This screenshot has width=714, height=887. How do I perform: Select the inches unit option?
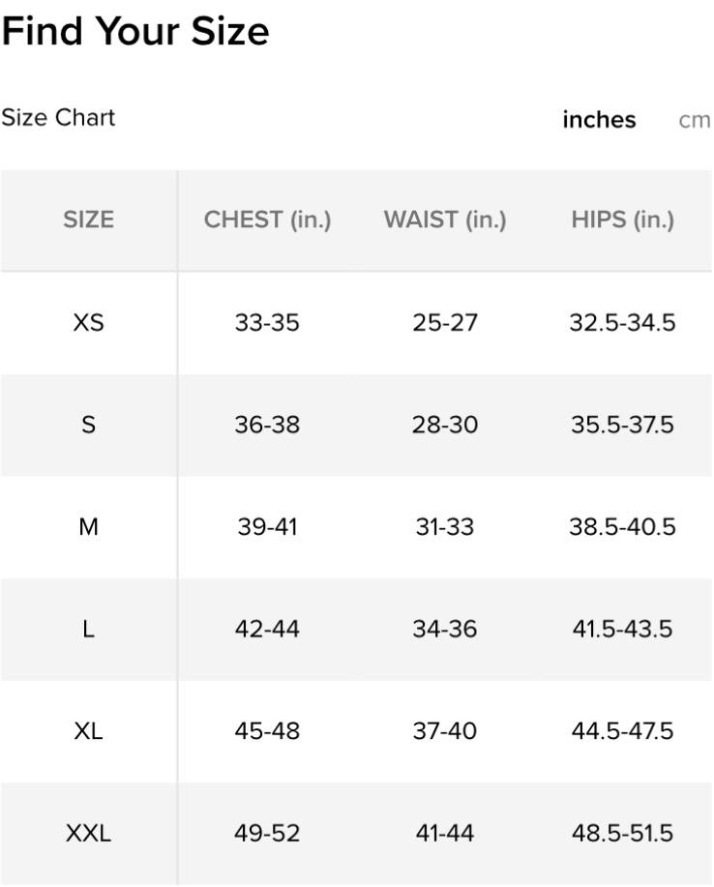tap(599, 120)
